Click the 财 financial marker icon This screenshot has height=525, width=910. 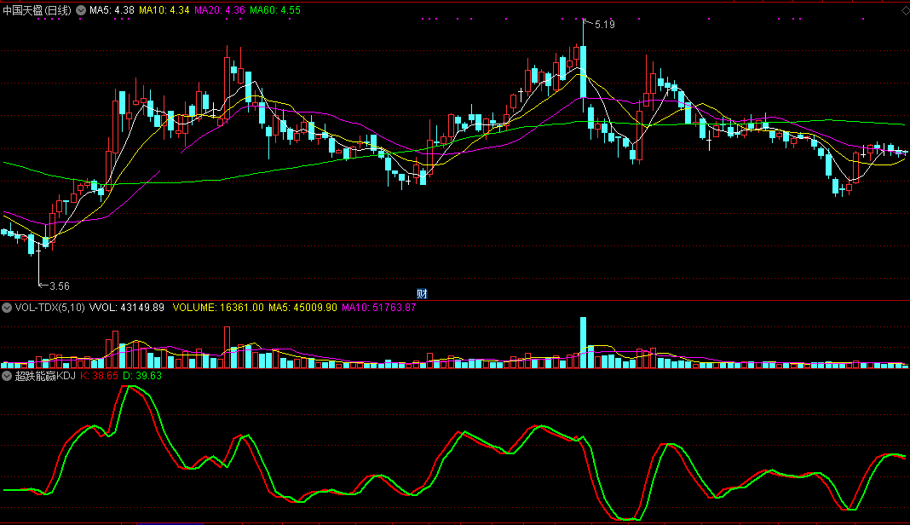[x=422, y=294]
